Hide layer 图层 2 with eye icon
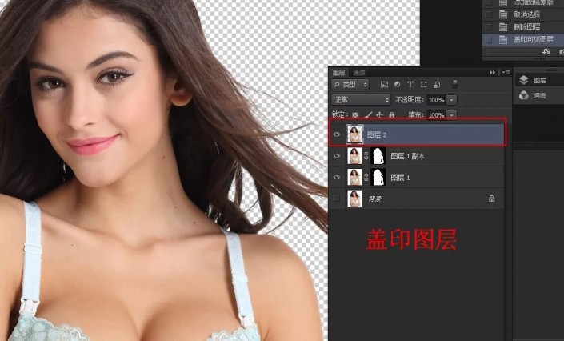564x341 pixels. click(x=337, y=134)
